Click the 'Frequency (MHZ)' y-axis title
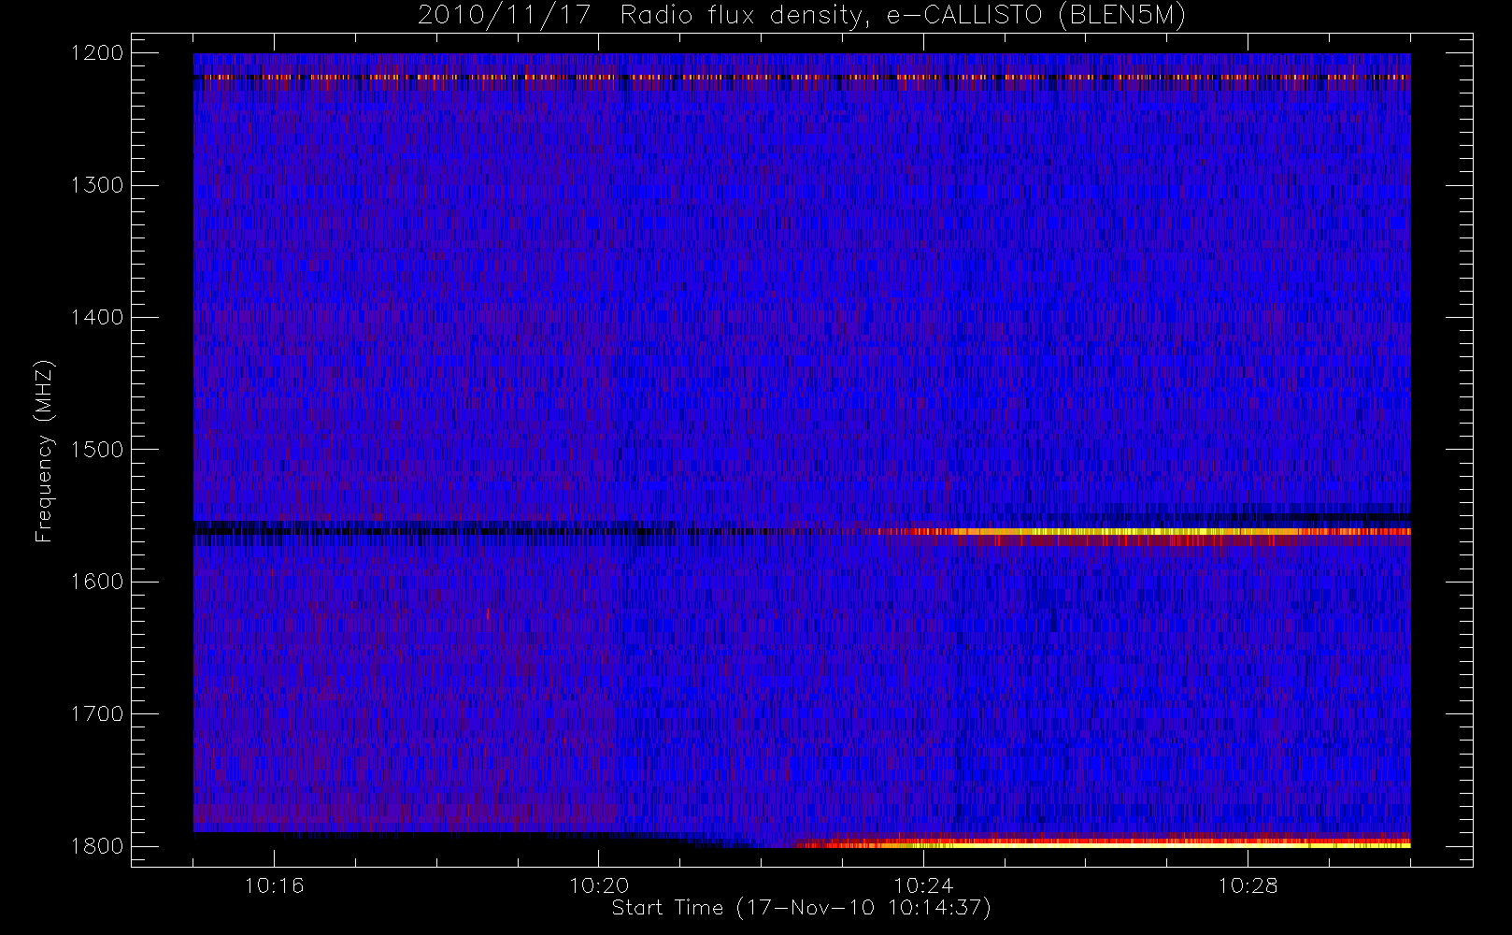 tap(44, 451)
